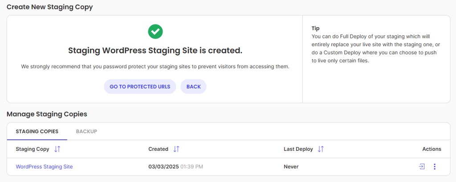Open the WordPress Staging Site link
Viewport: 456px width, 182px height.
pos(44,166)
